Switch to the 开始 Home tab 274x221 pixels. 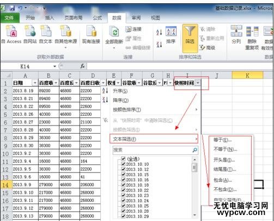pyautogui.click(x=30, y=18)
